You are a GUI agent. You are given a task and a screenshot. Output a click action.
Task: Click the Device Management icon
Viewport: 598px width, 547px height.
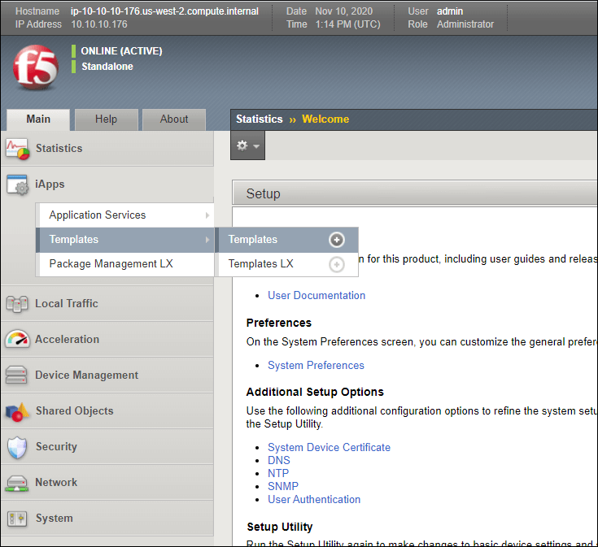coord(17,376)
